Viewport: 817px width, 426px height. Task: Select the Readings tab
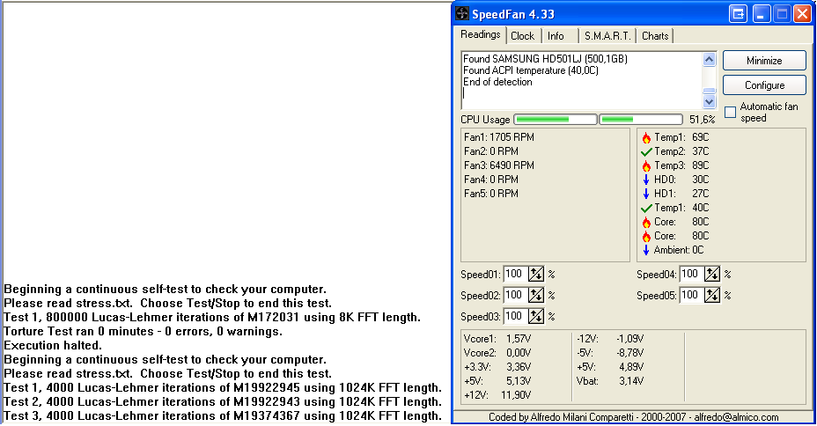point(481,34)
